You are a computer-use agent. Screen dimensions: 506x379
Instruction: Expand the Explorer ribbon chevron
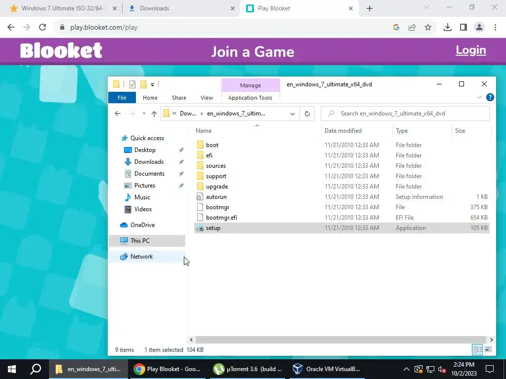(x=479, y=97)
